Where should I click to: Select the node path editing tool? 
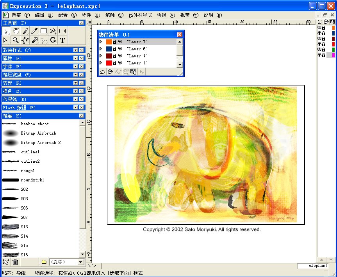click(25, 40)
